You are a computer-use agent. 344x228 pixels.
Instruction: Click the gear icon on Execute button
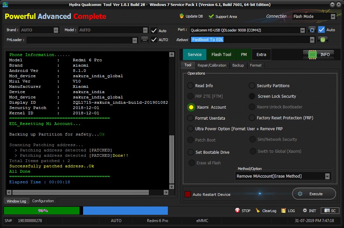coord(300,194)
